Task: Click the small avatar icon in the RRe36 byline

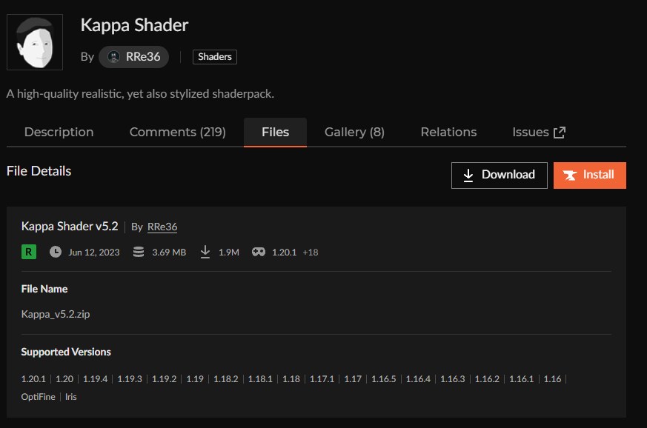Action: pos(113,56)
